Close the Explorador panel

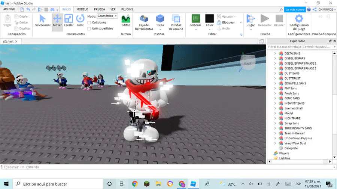point(335,41)
